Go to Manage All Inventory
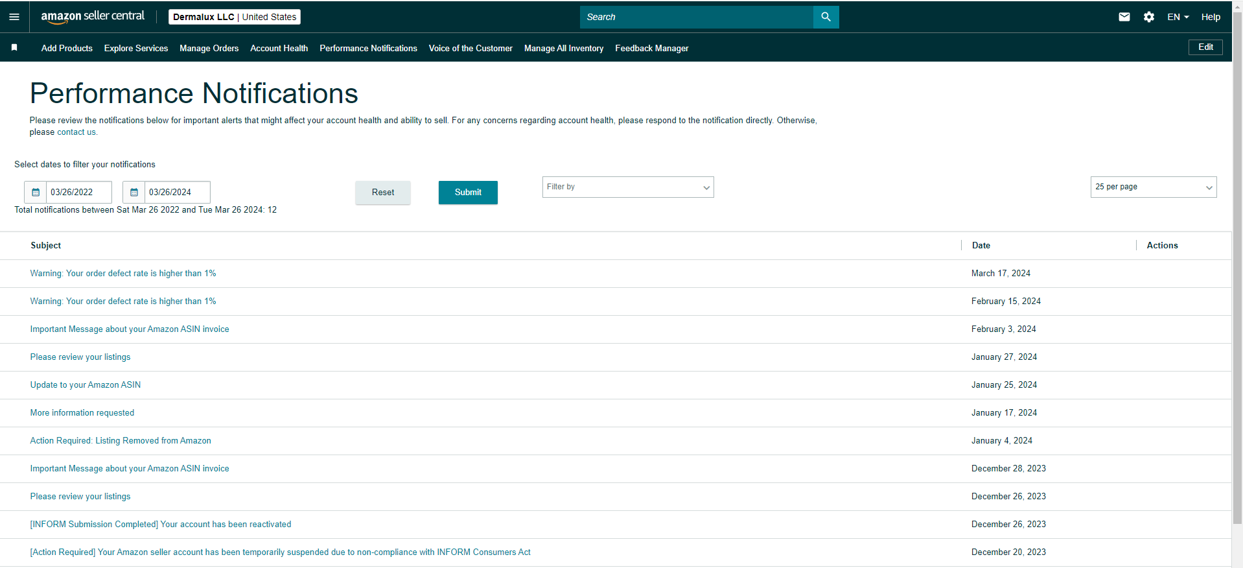The image size is (1243, 568). [x=564, y=48]
